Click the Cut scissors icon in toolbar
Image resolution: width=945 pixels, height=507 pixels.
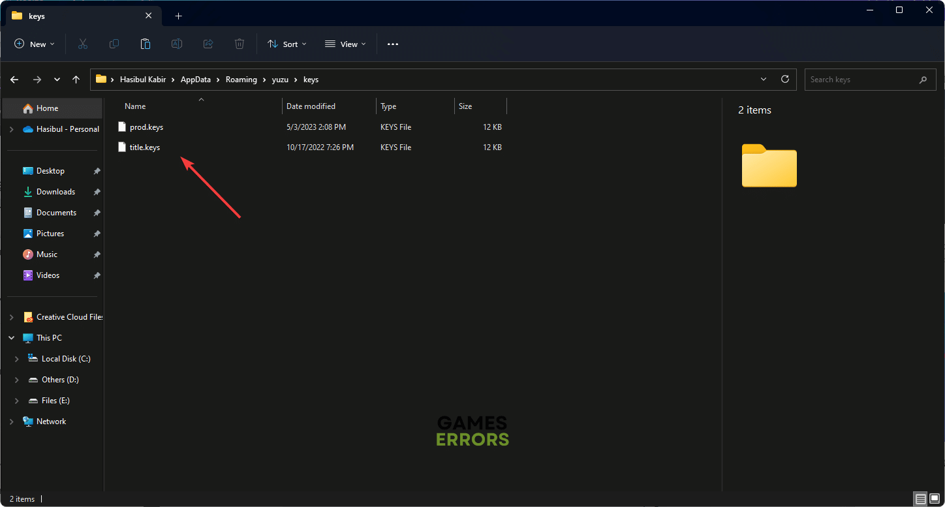point(83,44)
